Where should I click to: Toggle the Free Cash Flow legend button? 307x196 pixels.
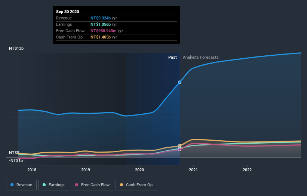pyautogui.click(x=92, y=185)
